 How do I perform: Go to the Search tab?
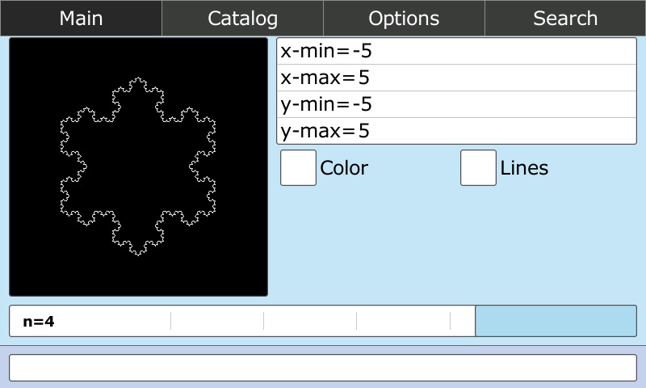coord(565,18)
